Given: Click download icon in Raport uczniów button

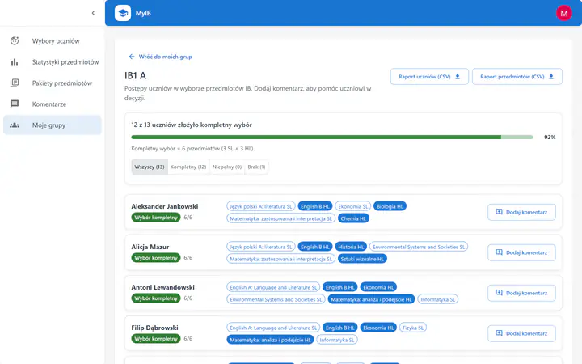Looking at the screenshot, I should (x=458, y=77).
